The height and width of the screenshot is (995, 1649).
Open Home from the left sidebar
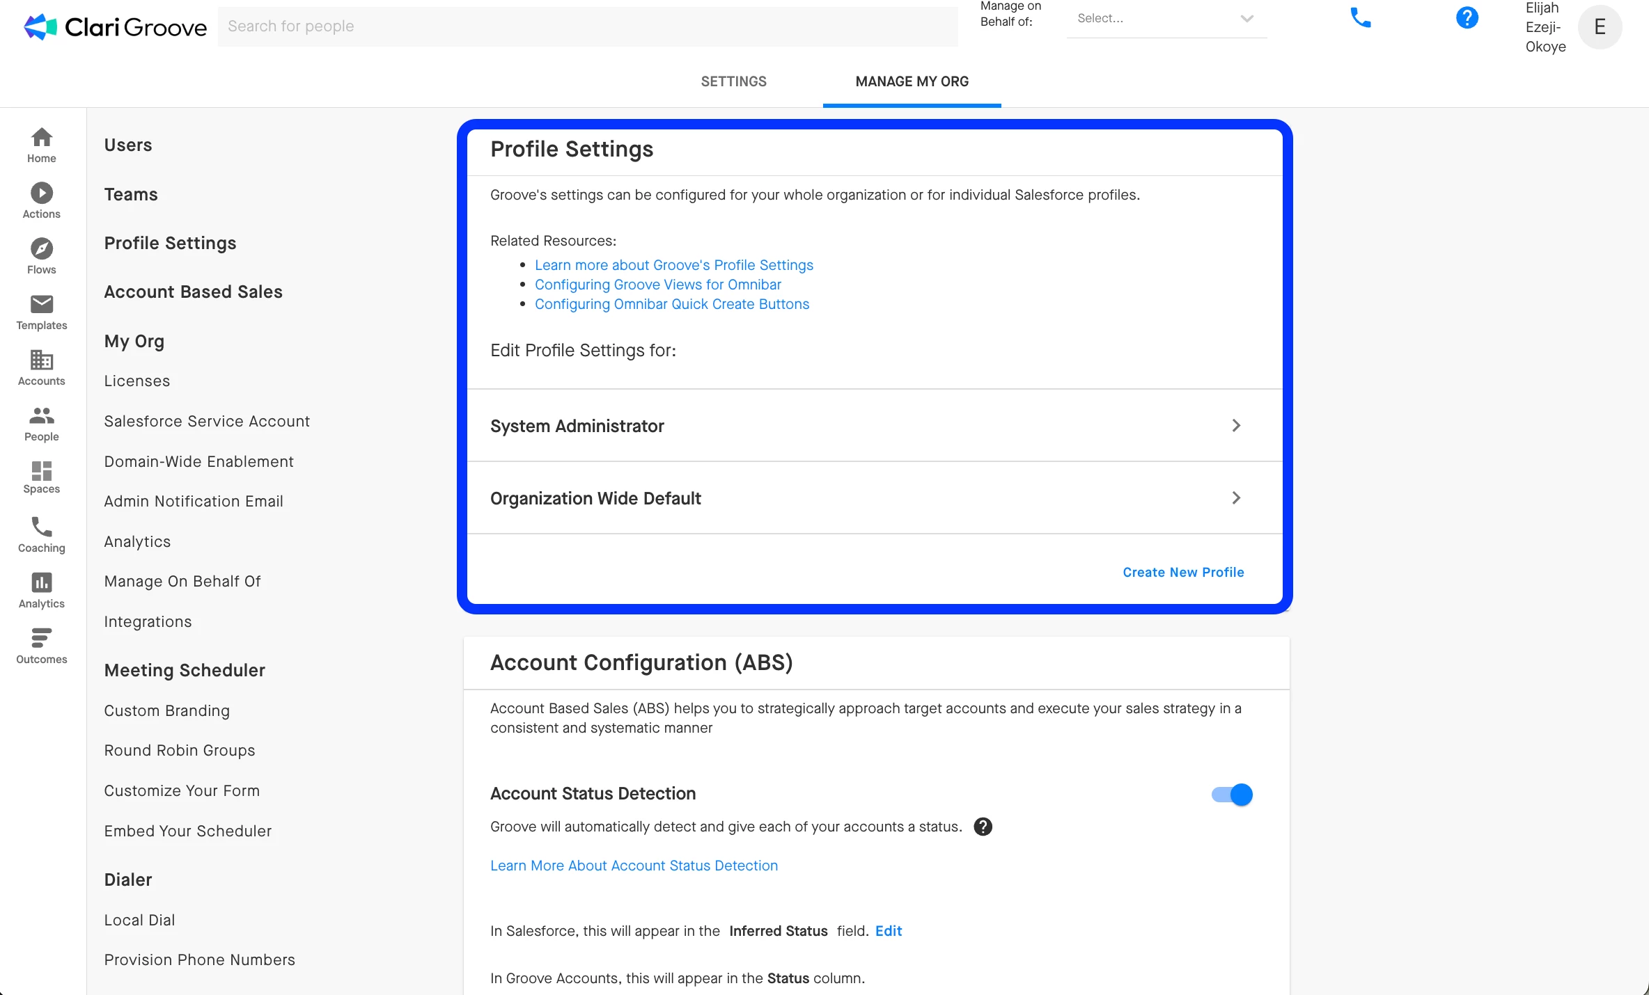[42, 145]
